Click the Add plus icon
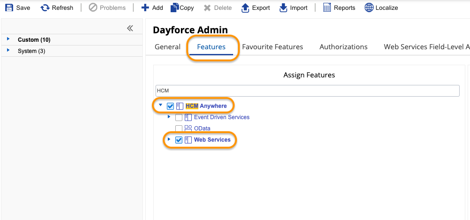This screenshot has width=470, height=220. coord(145,8)
